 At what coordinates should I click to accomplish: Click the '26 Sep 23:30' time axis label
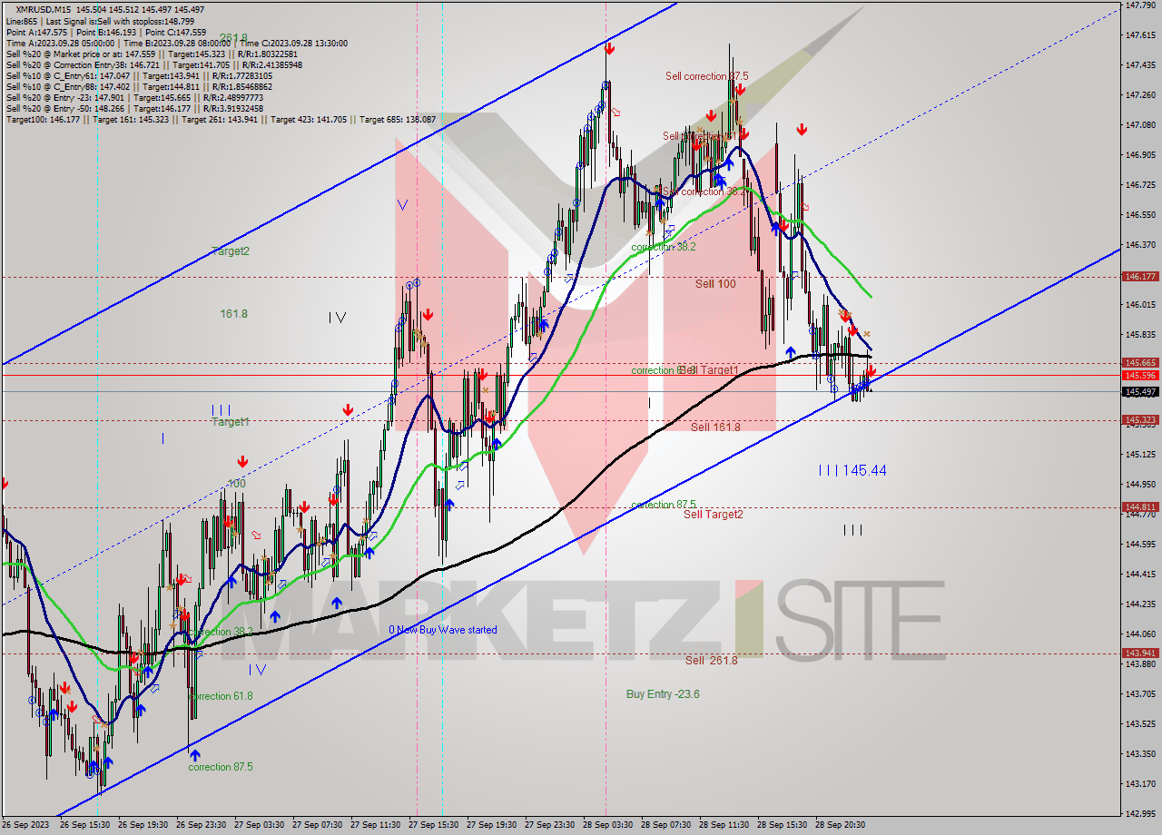tap(202, 825)
